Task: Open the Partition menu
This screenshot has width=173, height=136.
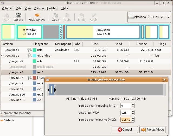Action: tap(52, 8)
